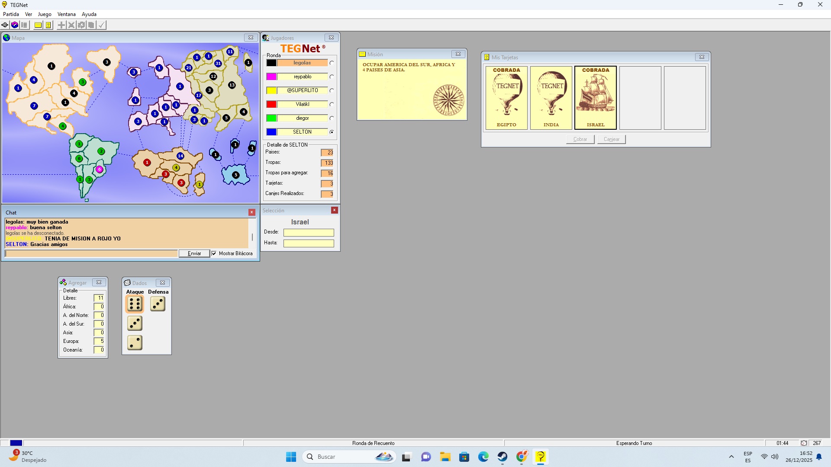Show hidden icons in system tray
831x467 pixels.
click(x=731, y=457)
